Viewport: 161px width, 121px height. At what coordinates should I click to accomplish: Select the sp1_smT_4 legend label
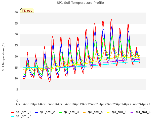tap(95, 112)
